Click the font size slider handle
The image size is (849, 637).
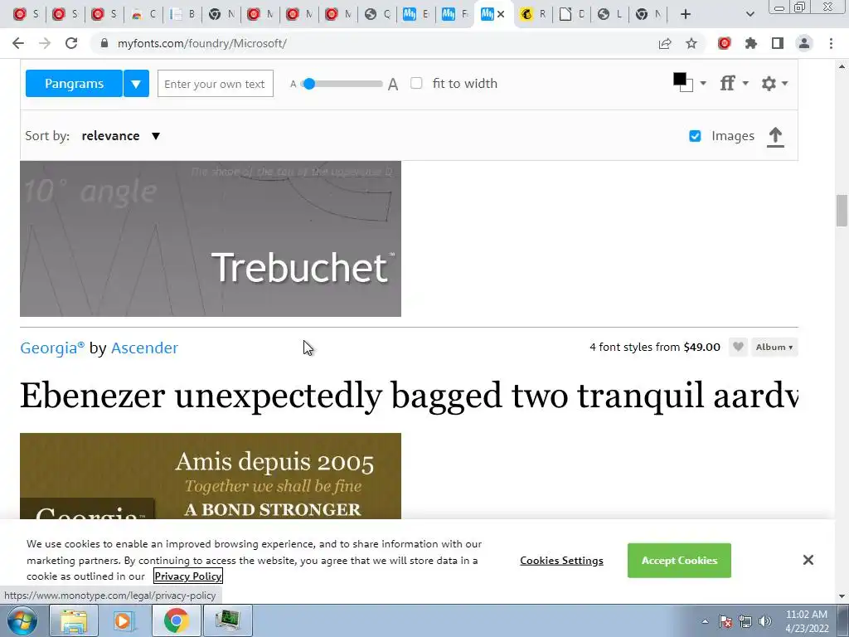[309, 84]
